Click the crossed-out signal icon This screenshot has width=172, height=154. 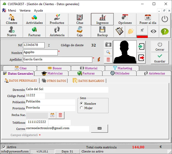click(142, 30)
